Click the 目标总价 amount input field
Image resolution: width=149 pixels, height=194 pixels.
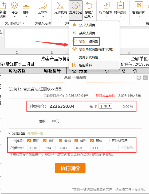click(x=69, y=106)
